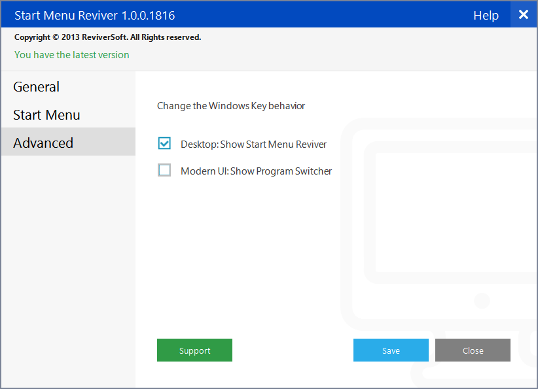Close the Start Menu Reviver window
Image resolution: width=538 pixels, height=389 pixels.
pos(524,14)
